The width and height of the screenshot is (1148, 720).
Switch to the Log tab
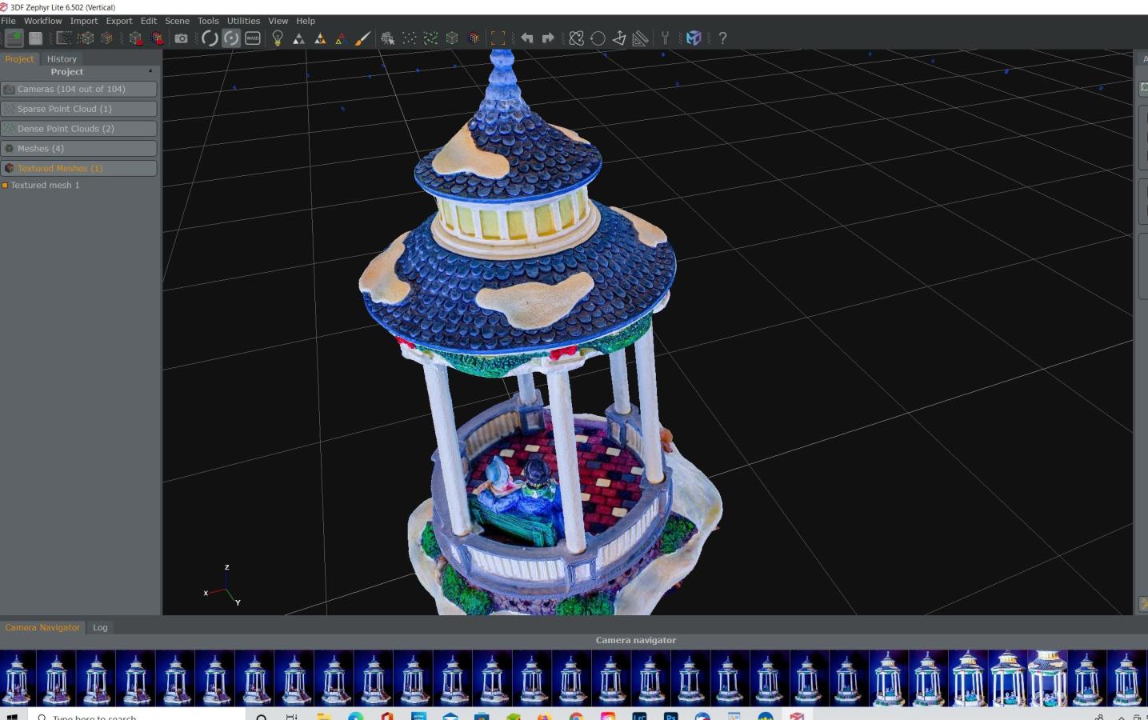[100, 627]
